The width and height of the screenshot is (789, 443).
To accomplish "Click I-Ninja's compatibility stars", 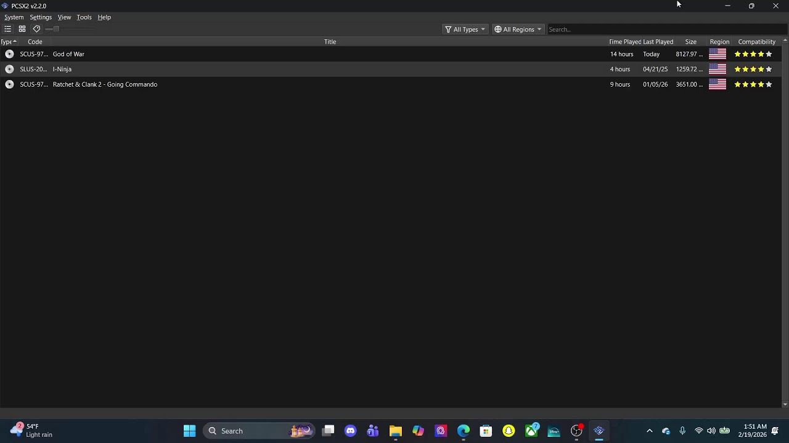I will click(753, 69).
